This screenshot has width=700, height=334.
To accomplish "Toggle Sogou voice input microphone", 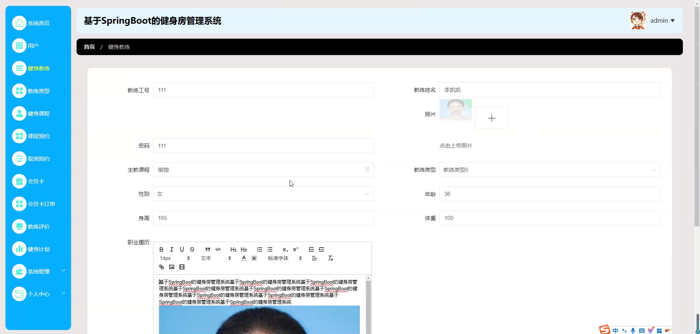I will [633, 331].
